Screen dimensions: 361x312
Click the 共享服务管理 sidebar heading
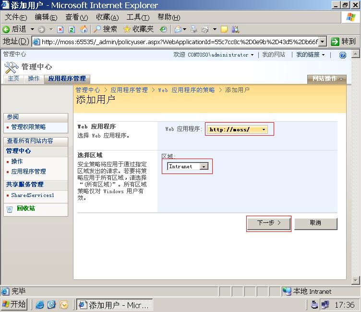24,185
